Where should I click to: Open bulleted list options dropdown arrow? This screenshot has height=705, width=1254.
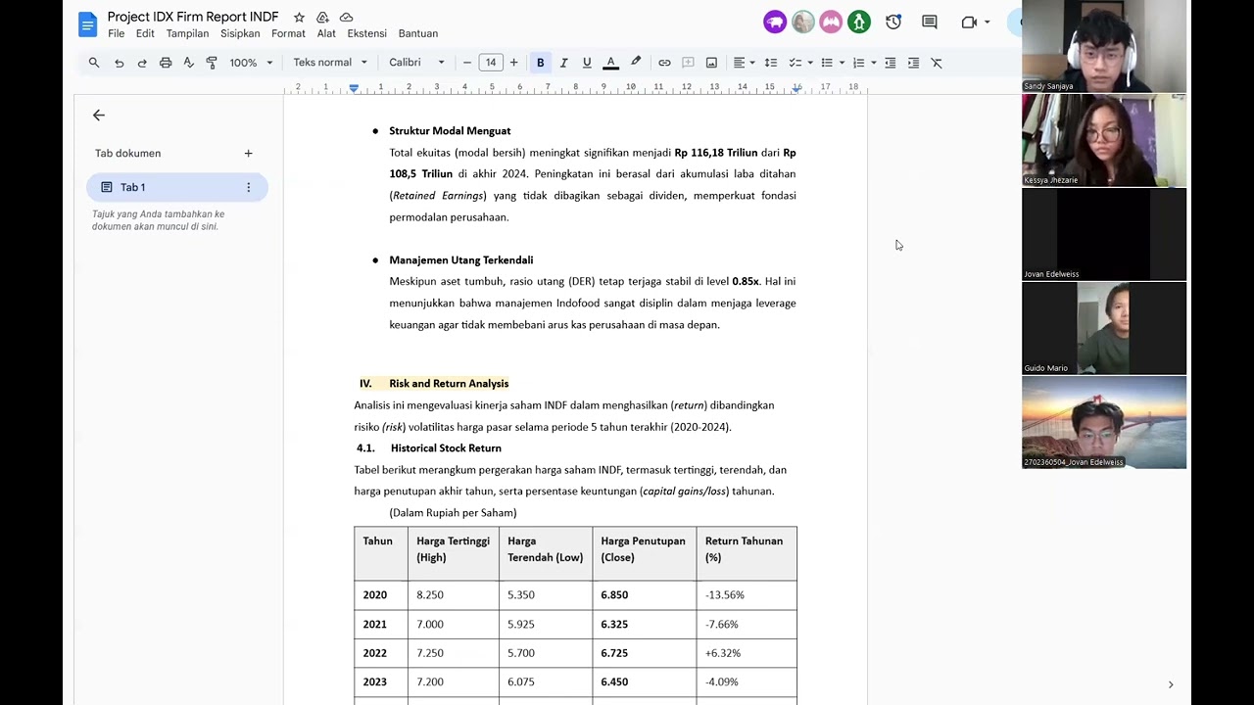point(842,63)
